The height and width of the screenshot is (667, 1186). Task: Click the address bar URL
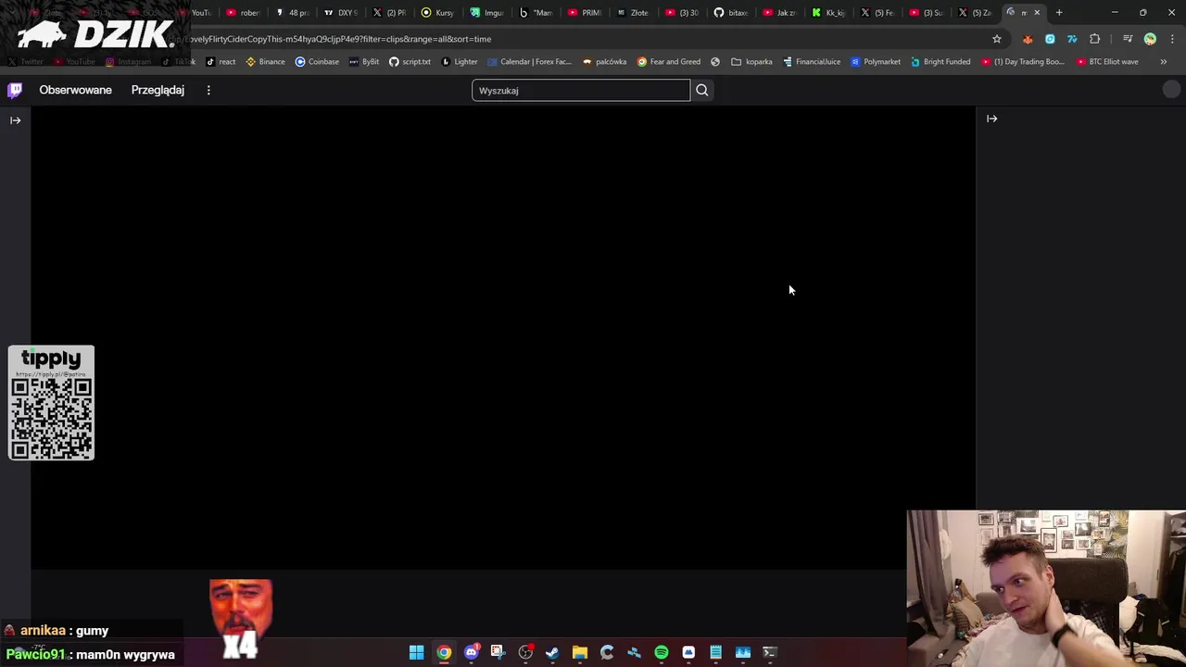[x=338, y=39]
